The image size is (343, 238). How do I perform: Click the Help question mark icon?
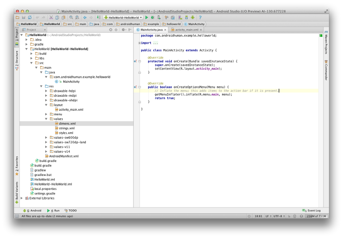[200, 18]
